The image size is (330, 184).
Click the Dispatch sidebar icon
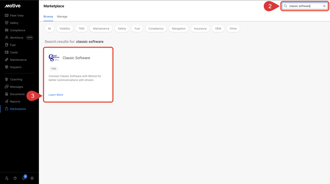tap(7, 67)
